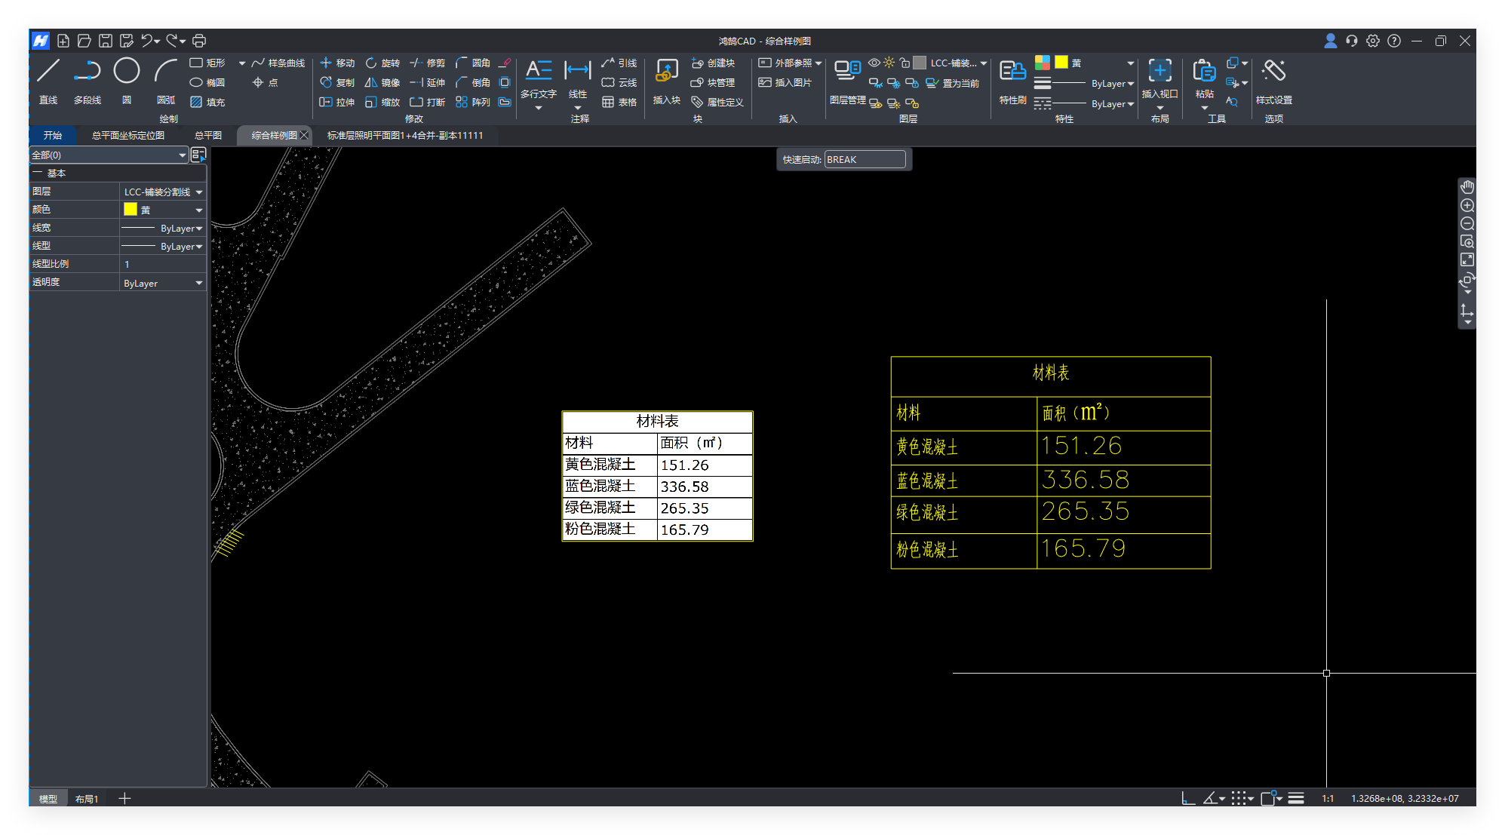Click the Match Properties (特性刷) brush icon
1505x835 pixels.
tap(1012, 71)
